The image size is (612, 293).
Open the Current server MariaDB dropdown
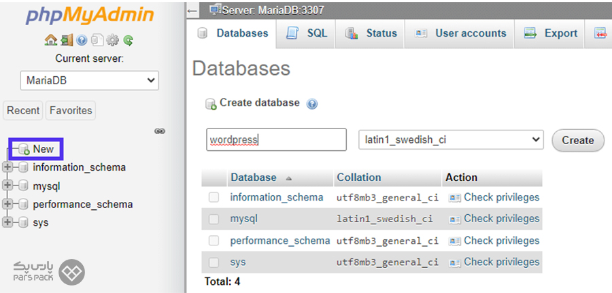(x=90, y=81)
